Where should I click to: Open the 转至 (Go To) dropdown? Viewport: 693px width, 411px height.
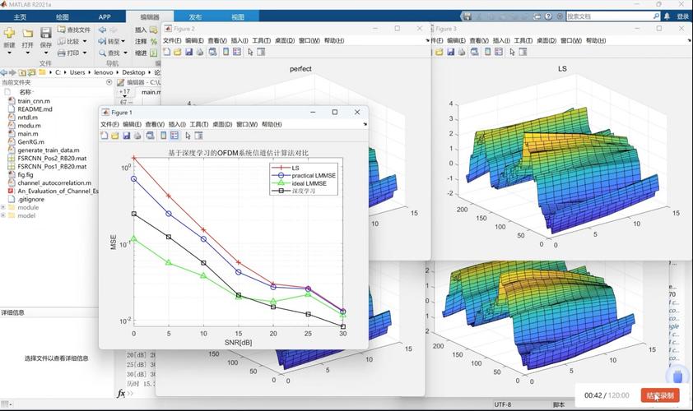[x=114, y=41]
